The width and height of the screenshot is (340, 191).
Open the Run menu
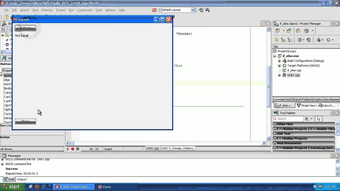tap(71, 10)
